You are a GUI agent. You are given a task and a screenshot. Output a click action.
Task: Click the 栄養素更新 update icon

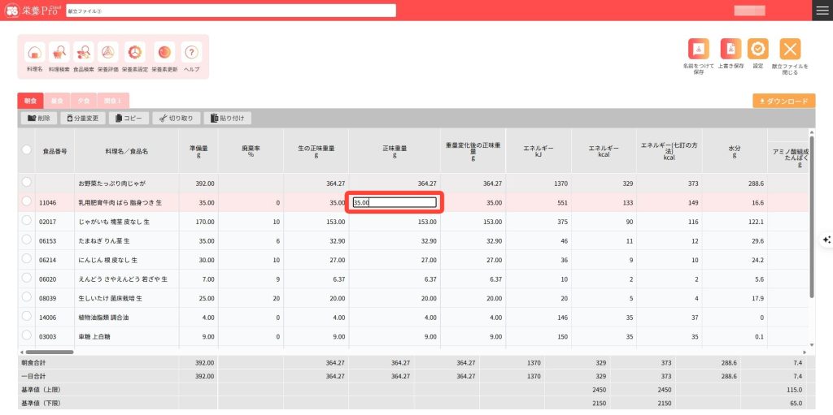(x=164, y=53)
